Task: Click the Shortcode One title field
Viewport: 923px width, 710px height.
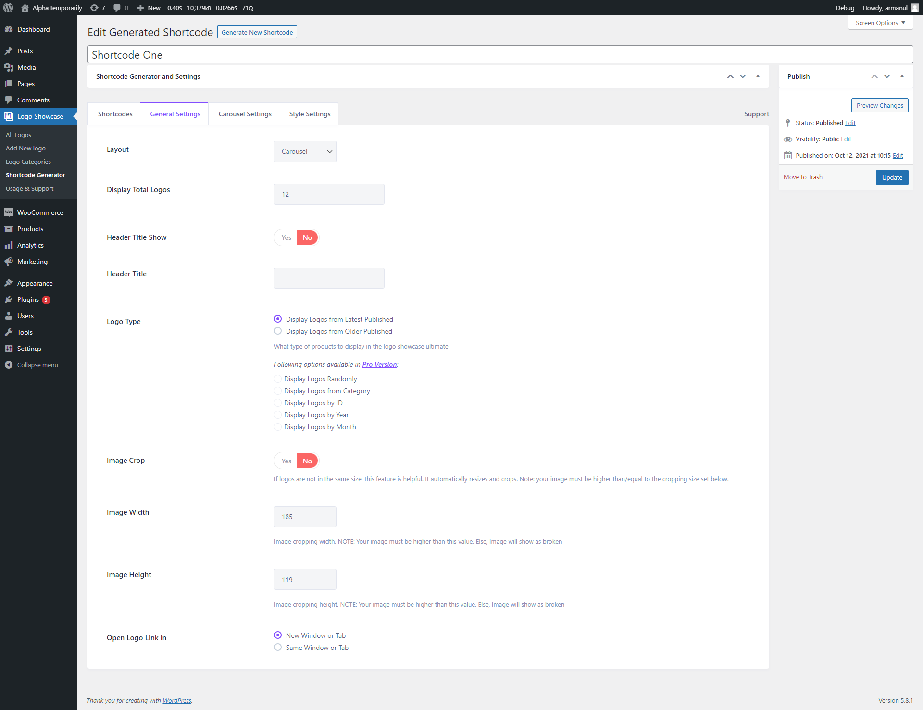Action: click(500, 55)
